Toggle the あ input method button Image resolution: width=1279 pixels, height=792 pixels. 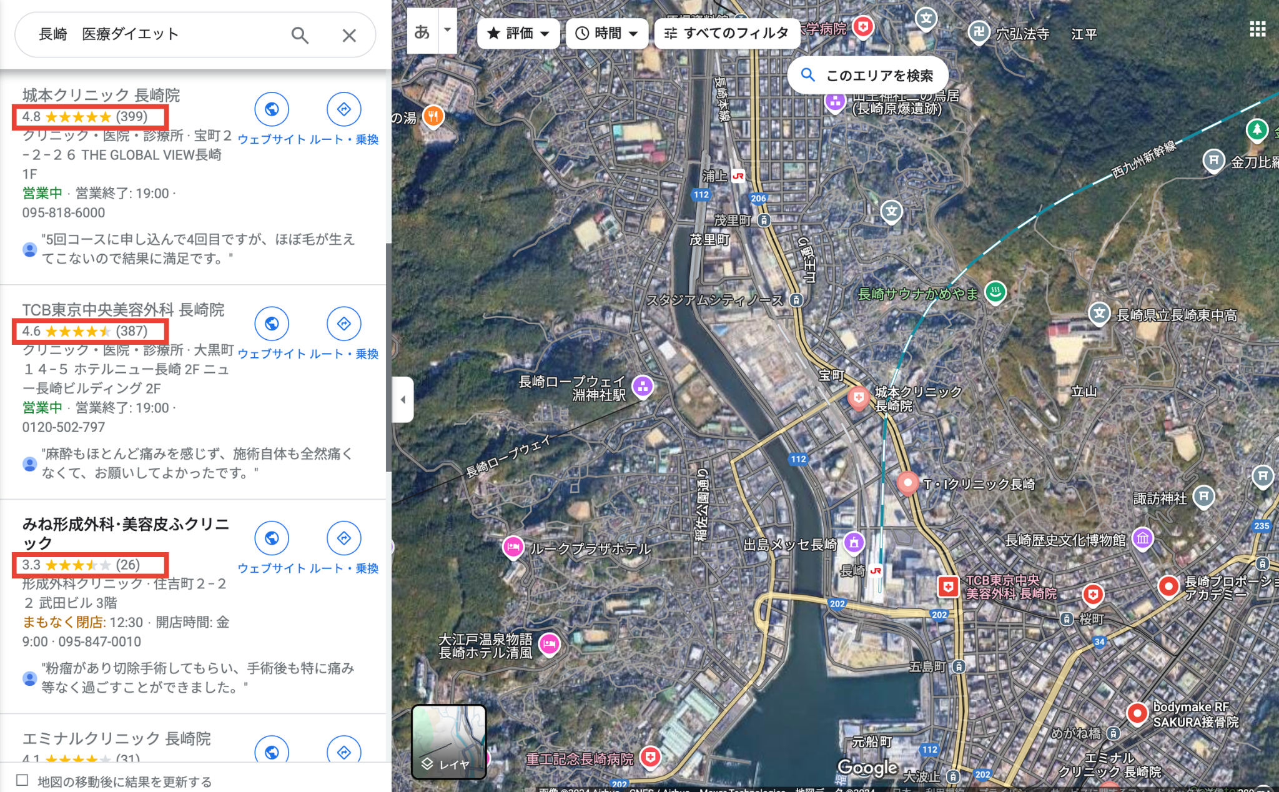coord(423,31)
